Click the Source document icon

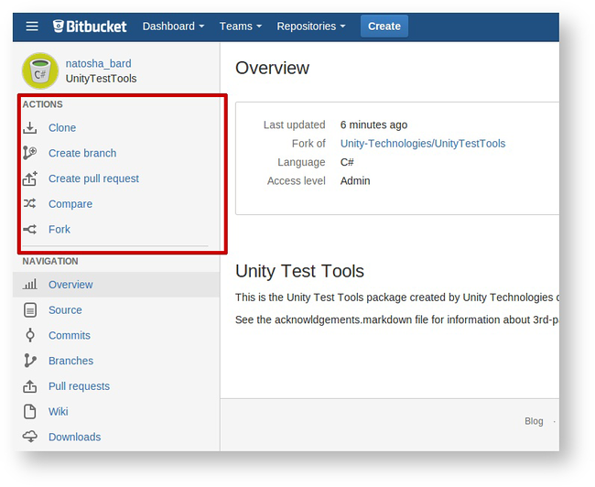click(x=30, y=310)
